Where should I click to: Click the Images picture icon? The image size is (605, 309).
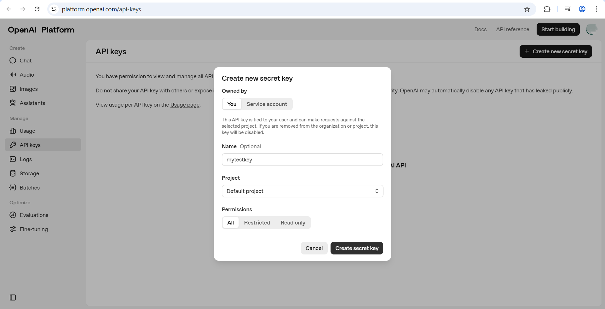[13, 89]
